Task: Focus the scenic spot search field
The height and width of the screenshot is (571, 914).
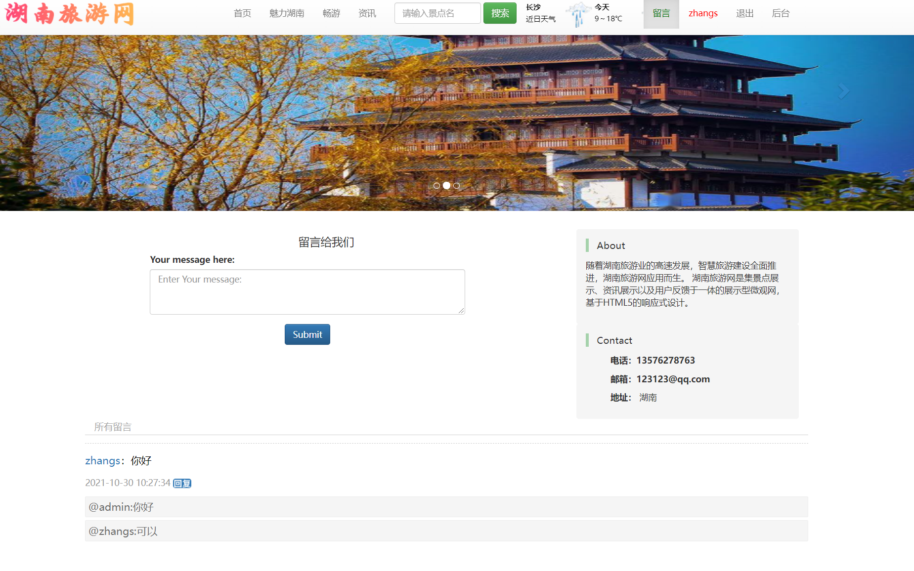Action: tap(437, 13)
